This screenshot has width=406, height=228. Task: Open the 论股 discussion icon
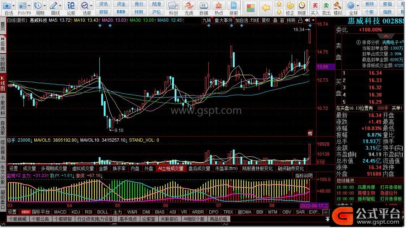click(71, 5)
